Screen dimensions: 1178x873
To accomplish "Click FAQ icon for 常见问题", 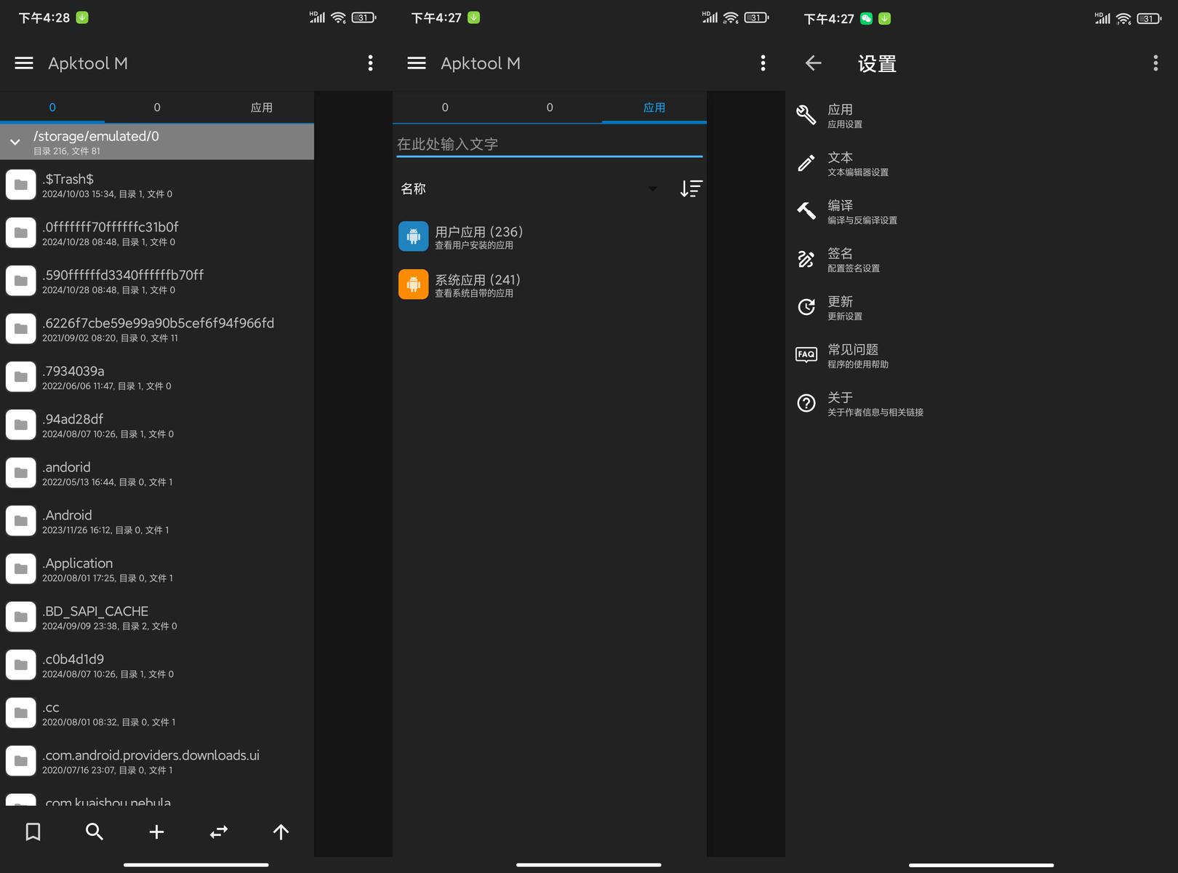I will click(806, 355).
